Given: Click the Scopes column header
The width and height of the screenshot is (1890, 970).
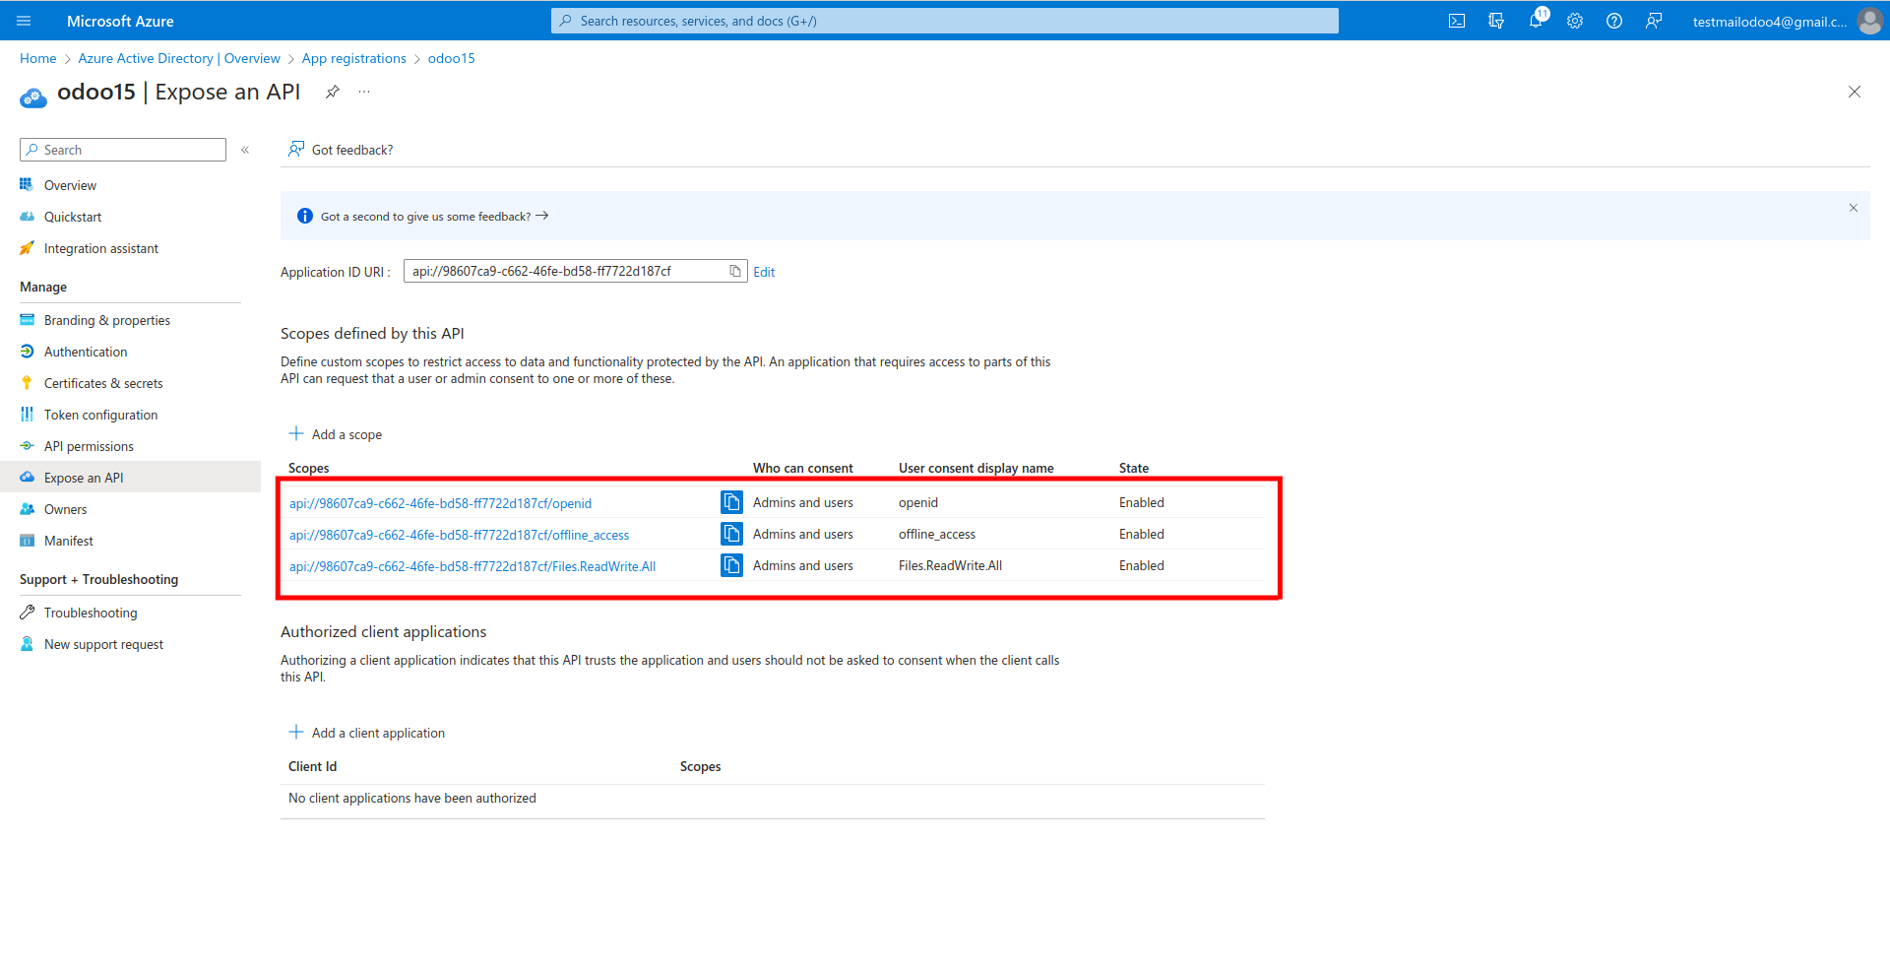Looking at the screenshot, I should (x=309, y=468).
